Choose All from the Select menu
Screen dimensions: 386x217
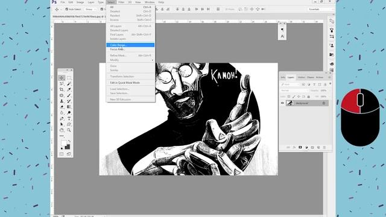pos(130,7)
